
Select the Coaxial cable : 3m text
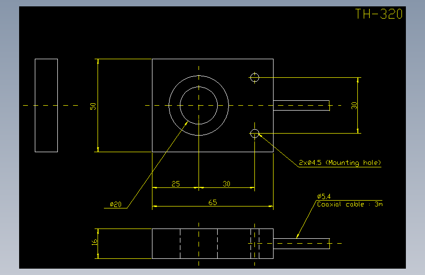click(350, 204)
